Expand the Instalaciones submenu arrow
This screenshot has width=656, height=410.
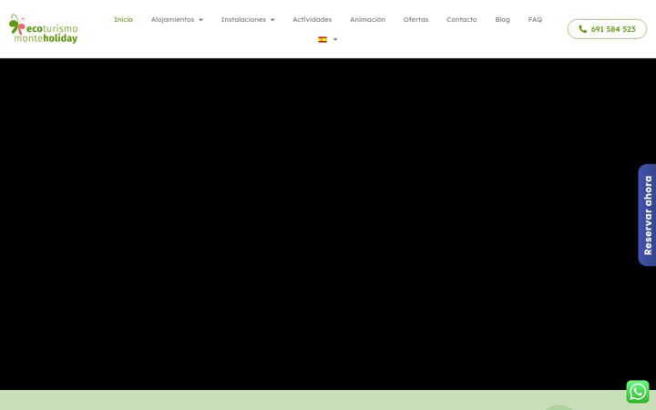[x=272, y=20]
